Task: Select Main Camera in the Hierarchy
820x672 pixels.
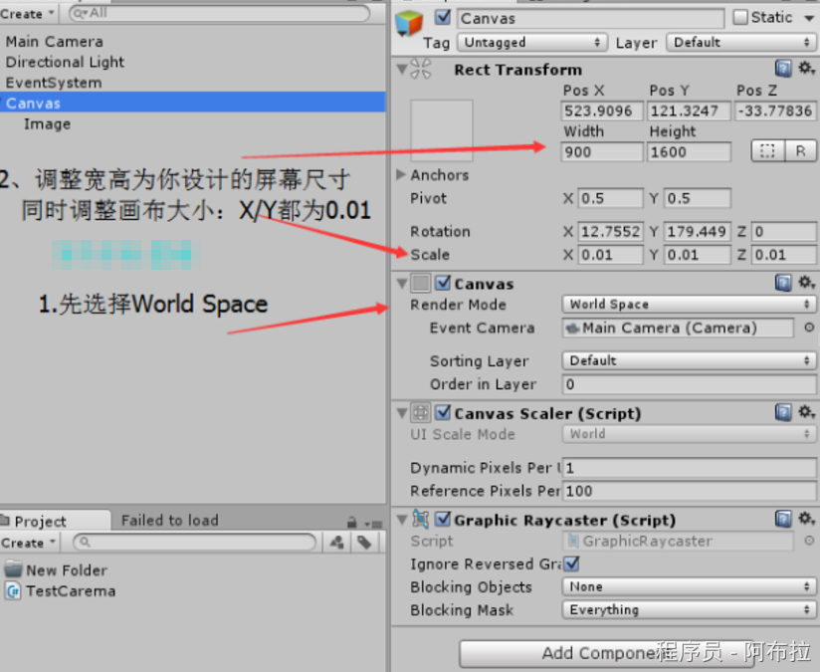Action: pyautogui.click(x=54, y=42)
